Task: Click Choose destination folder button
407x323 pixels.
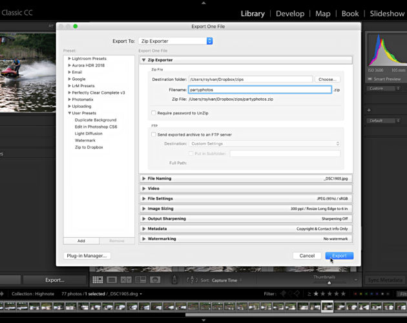Action: click(x=328, y=79)
